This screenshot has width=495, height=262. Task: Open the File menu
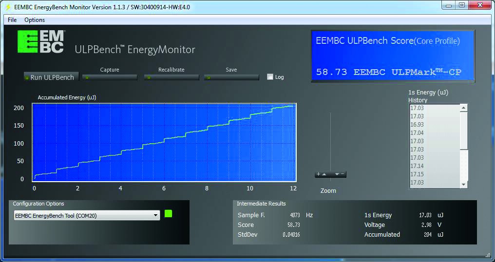12,20
